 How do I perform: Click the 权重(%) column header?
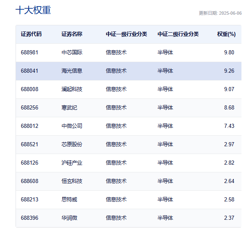226,34
